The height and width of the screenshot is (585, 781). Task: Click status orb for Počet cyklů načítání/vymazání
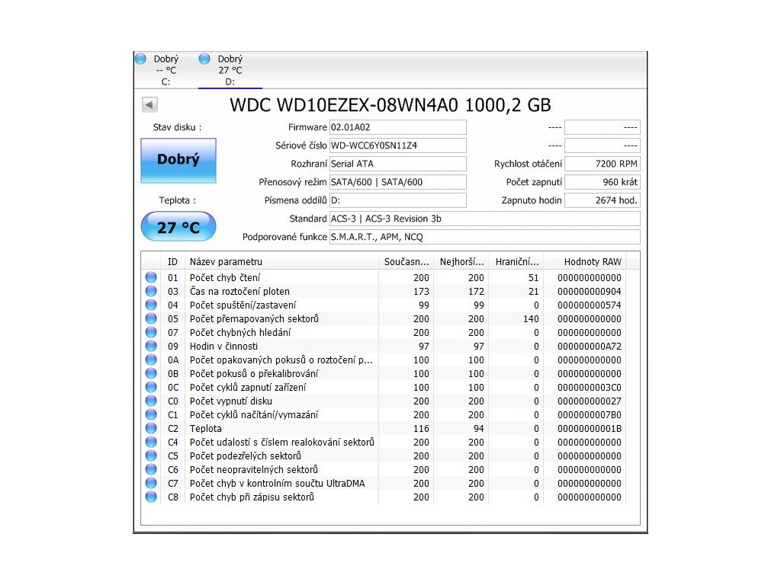coord(151,414)
